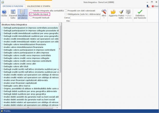Select Analisi debiti assistiti da garanzie reali su beni sociali
This screenshot has width=159, height=113.
click(x=29, y=99)
